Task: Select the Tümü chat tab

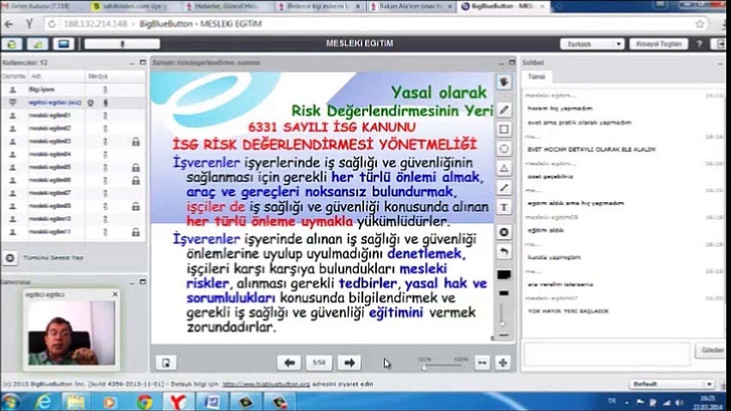Action: (x=536, y=77)
